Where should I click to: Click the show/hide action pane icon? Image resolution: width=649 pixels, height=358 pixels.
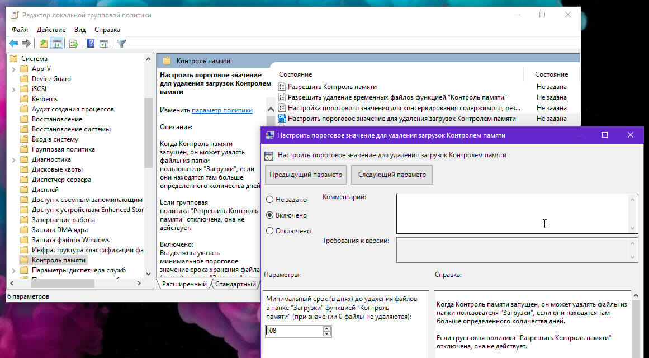[104, 44]
